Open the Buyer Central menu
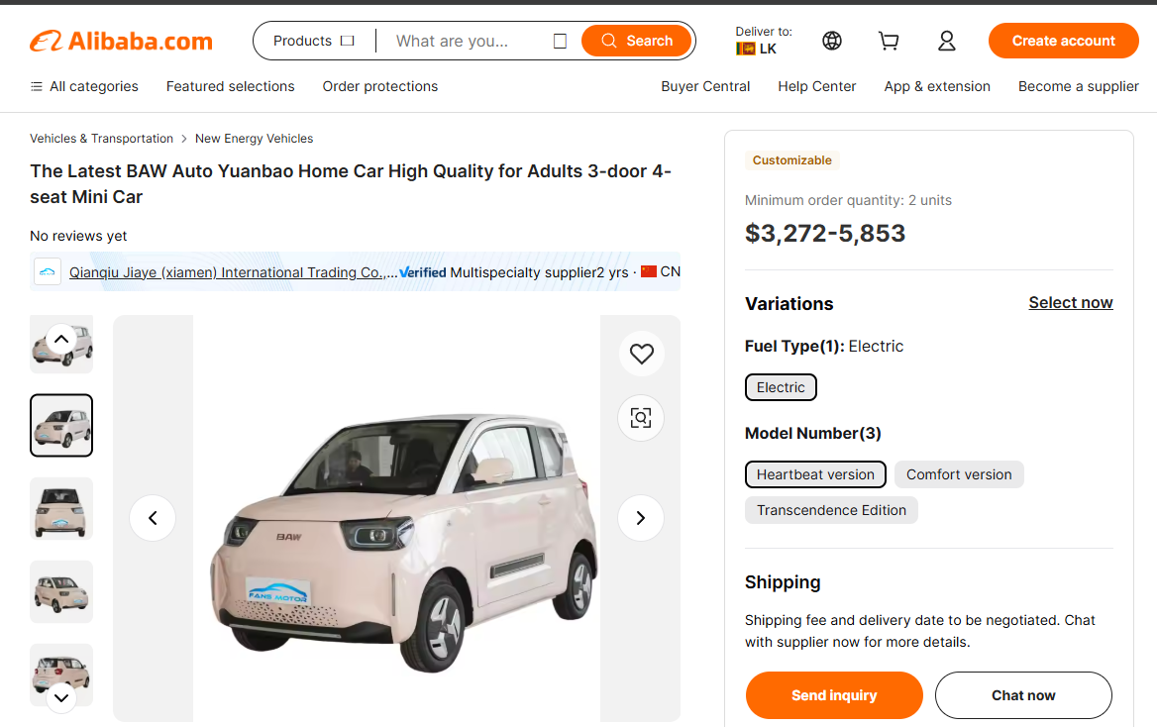 pos(705,86)
